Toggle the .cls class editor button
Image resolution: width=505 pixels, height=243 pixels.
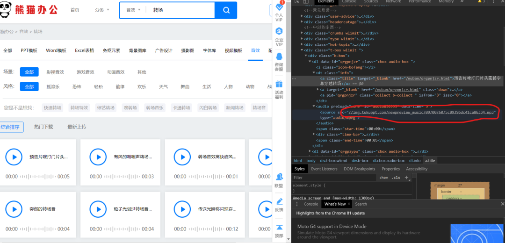tap(396, 178)
